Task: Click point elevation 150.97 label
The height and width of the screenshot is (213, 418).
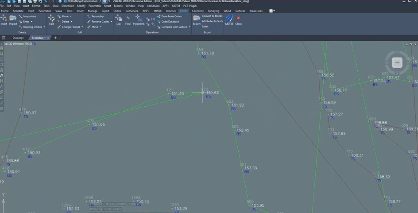Action: pos(30,113)
